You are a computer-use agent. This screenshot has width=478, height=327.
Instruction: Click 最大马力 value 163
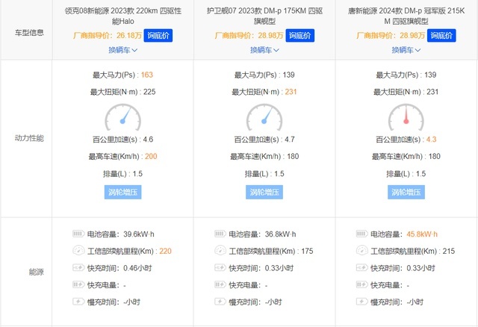(147, 75)
